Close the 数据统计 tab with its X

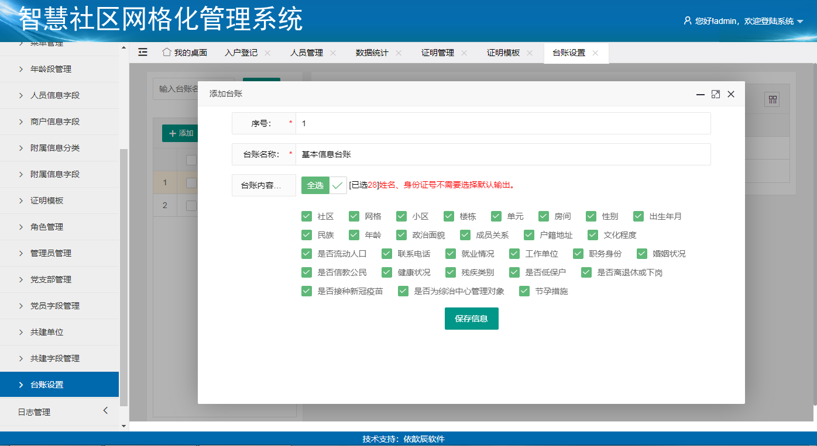pyautogui.click(x=399, y=53)
